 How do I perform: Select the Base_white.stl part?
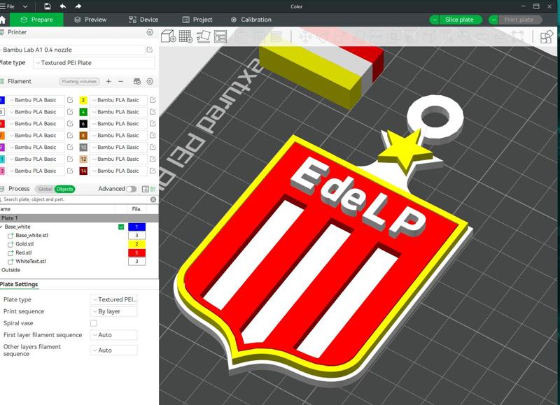coord(31,235)
